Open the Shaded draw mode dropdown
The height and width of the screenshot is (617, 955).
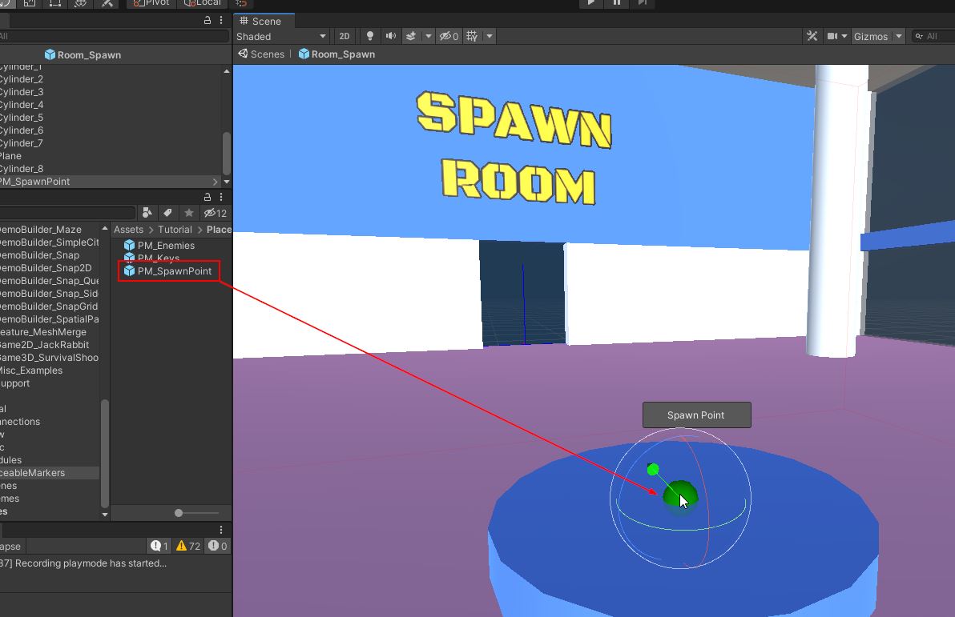pyautogui.click(x=281, y=36)
